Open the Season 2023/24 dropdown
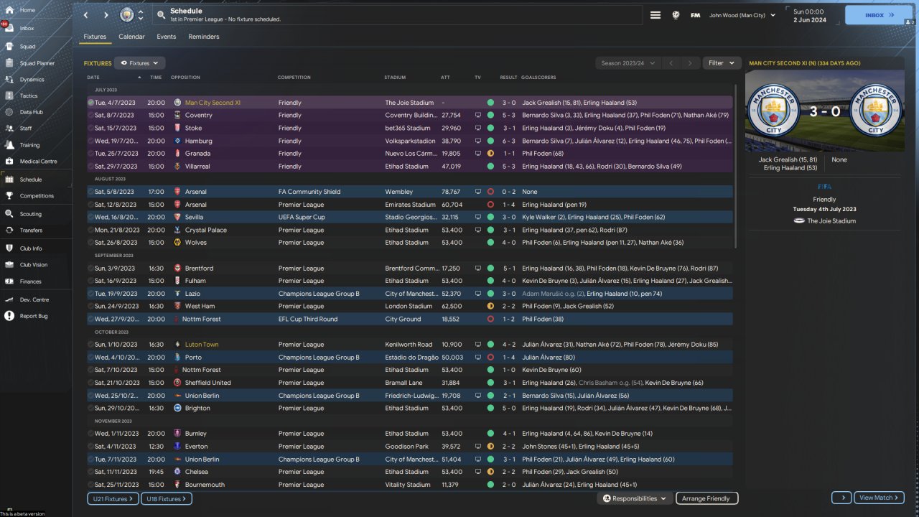 [x=628, y=63]
